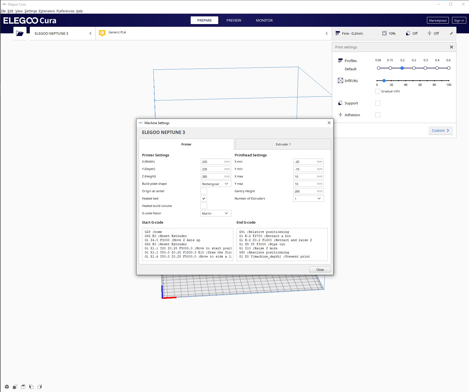This screenshot has height=392, width=469.
Task: Click the Sign in button
Action: 459,20
